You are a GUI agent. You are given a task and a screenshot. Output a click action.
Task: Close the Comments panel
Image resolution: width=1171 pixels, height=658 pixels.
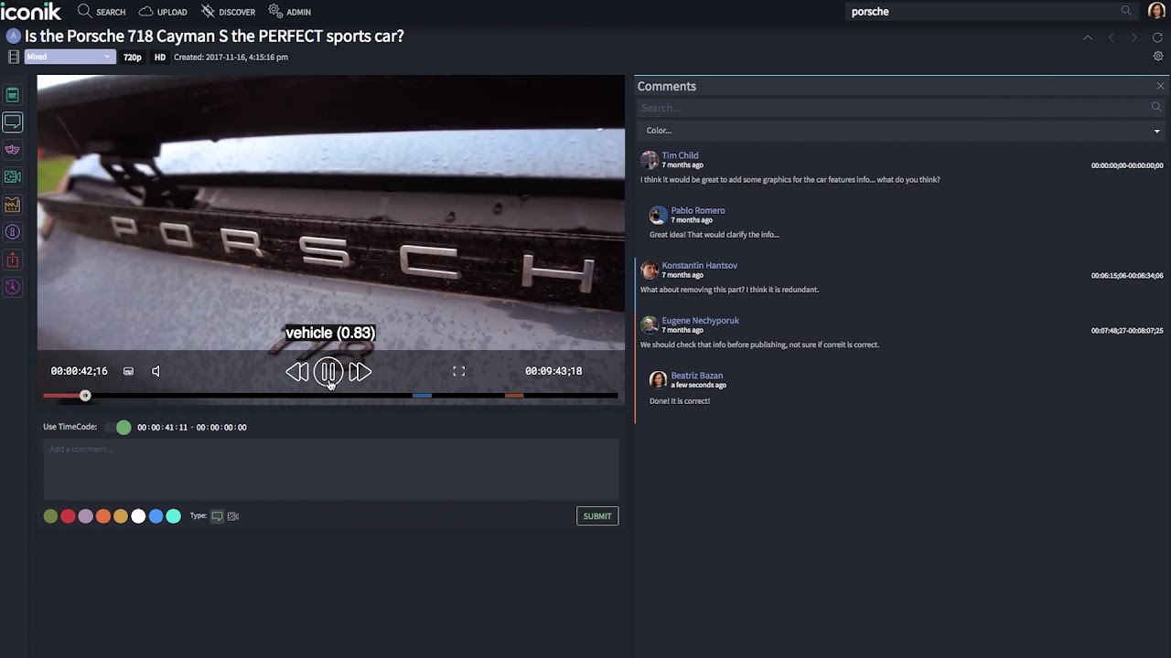pos(1160,86)
